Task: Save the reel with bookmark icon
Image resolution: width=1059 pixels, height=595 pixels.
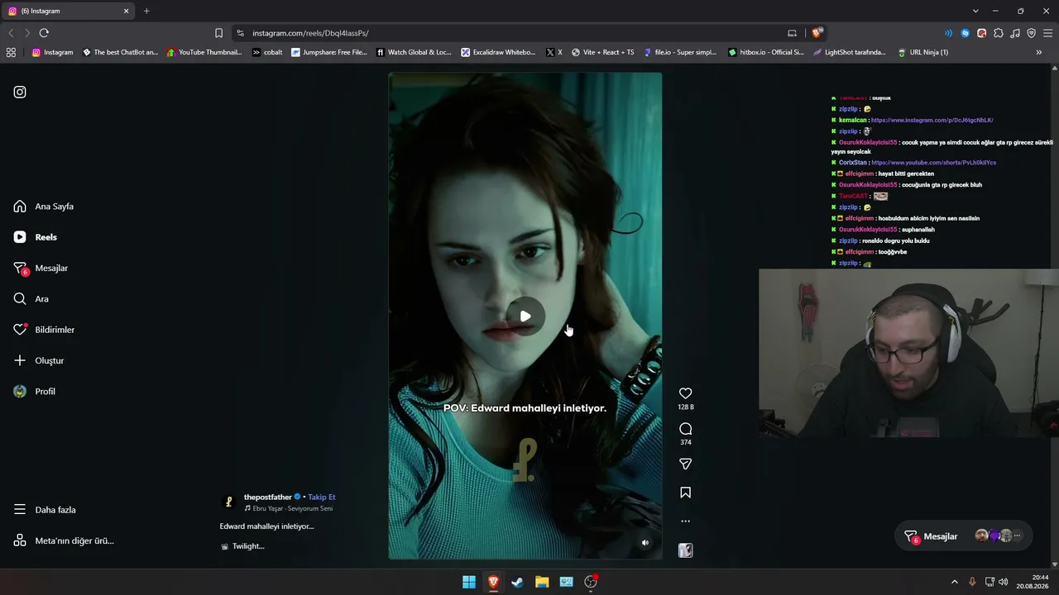Action: [x=686, y=493]
